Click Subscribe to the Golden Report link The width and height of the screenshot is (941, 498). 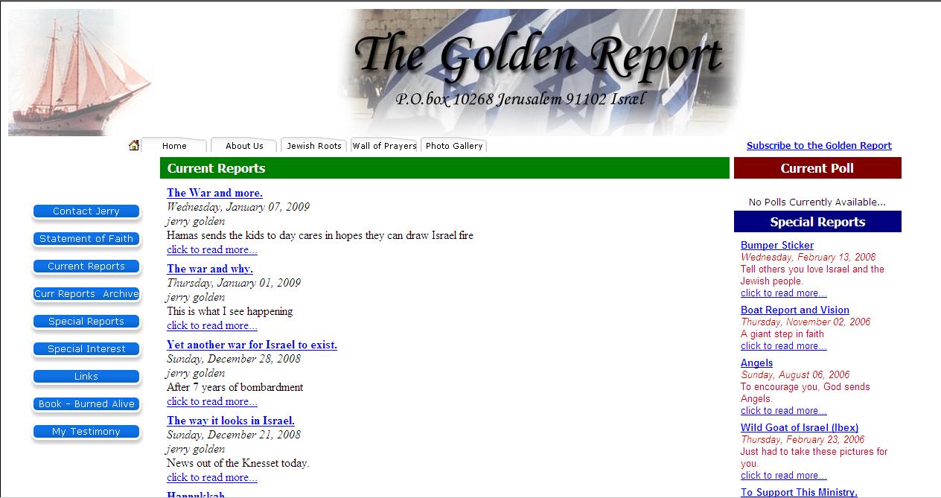819,146
